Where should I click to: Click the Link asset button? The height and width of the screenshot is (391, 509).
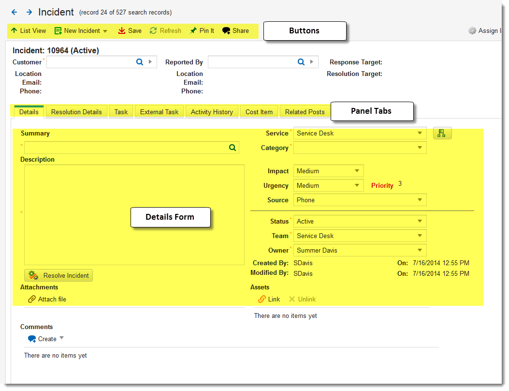[269, 299]
